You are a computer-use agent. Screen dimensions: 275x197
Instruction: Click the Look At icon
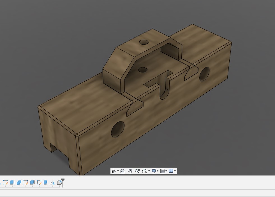click(x=123, y=171)
